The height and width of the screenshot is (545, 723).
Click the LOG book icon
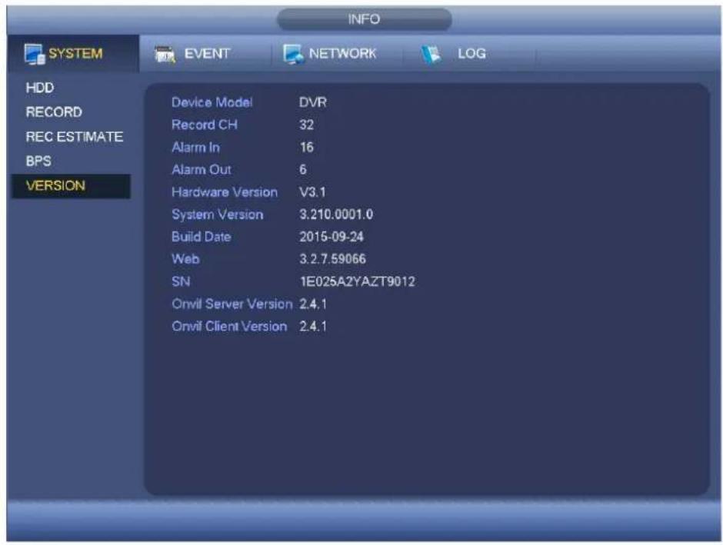(431, 55)
